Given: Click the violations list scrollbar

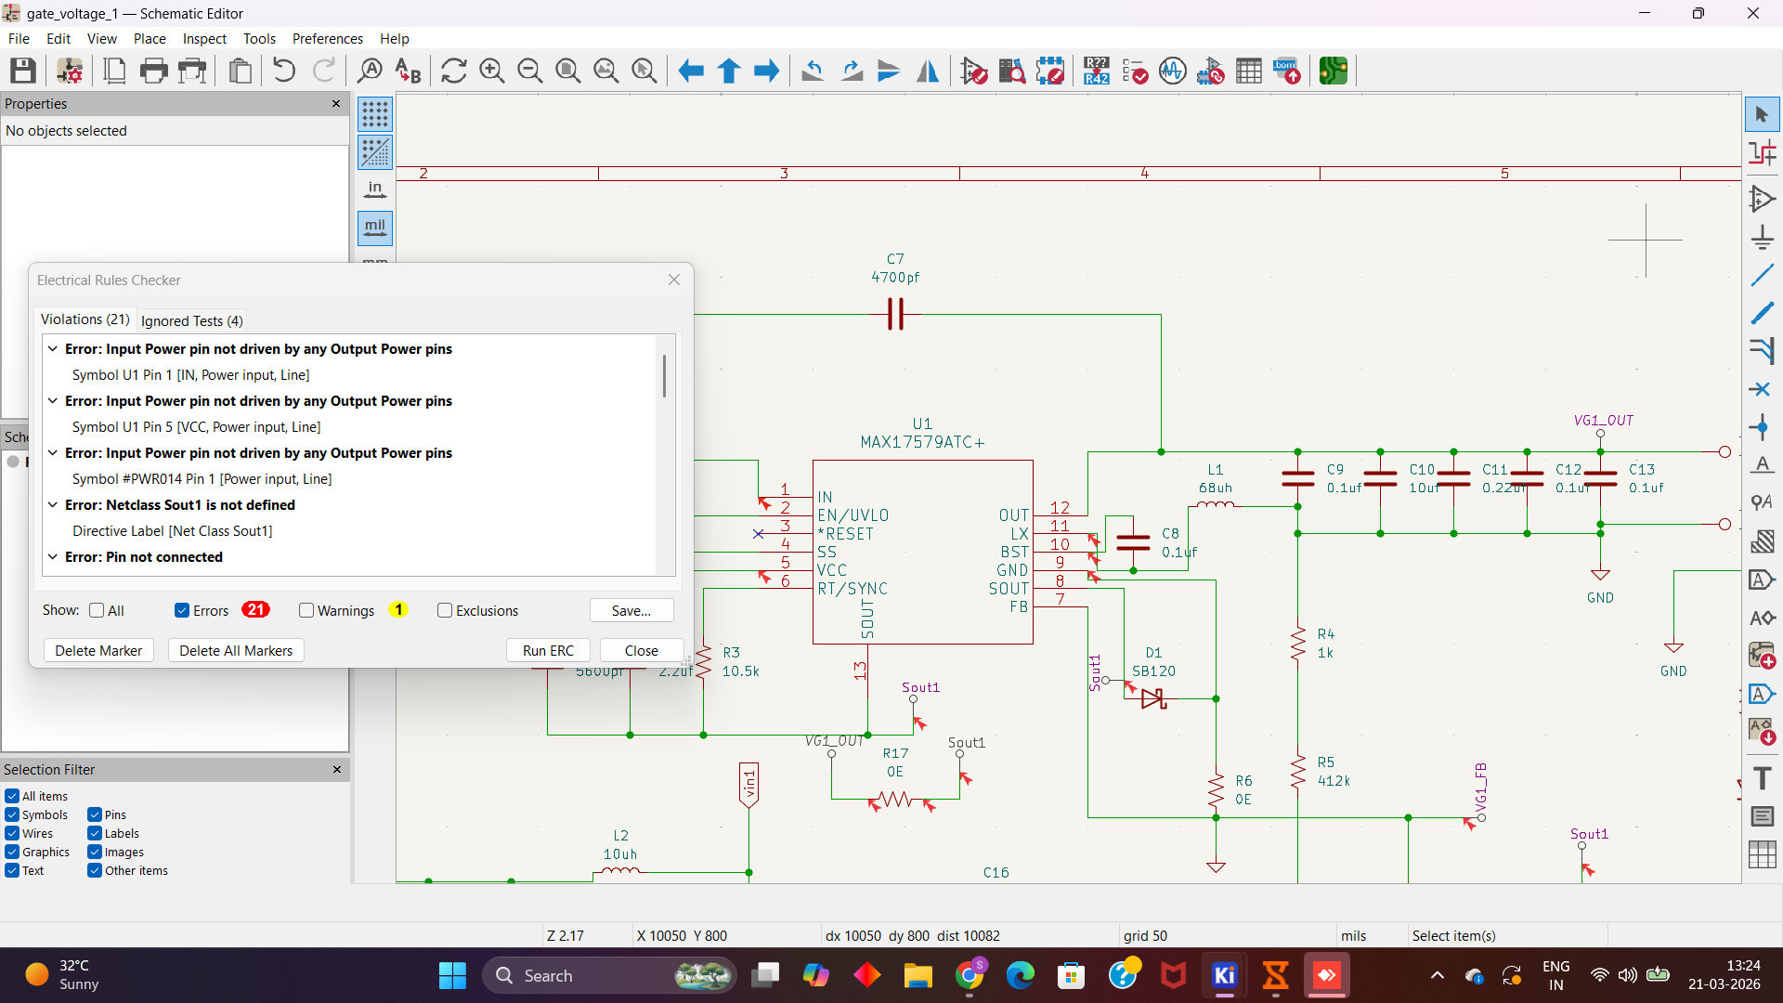Looking at the screenshot, I should coord(664,375).
